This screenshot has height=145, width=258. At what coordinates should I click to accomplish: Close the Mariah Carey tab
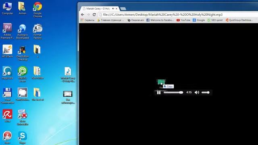click(117, 9)
